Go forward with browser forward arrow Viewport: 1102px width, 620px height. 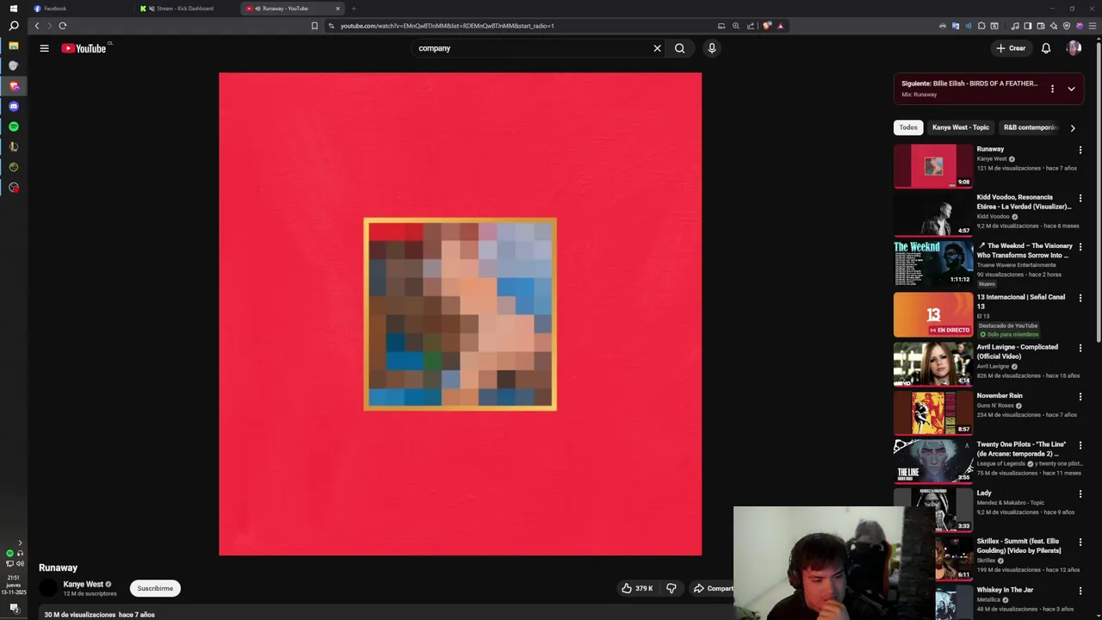coord(49,26)
